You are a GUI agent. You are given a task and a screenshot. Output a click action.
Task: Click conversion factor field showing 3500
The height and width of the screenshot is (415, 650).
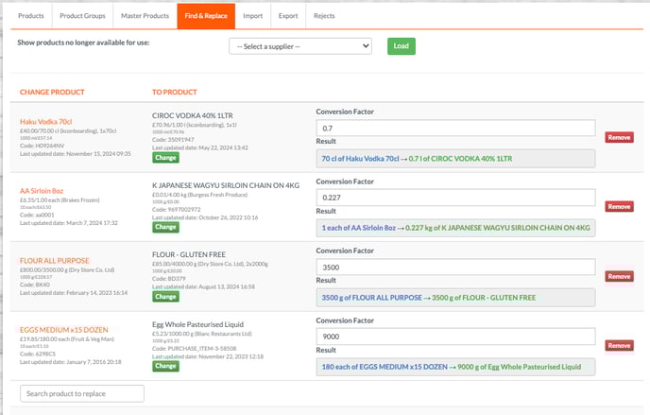click(455, 268)
